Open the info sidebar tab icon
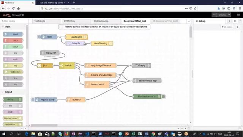This screenshot has width=243, height=137. click(x=229, y=21)
